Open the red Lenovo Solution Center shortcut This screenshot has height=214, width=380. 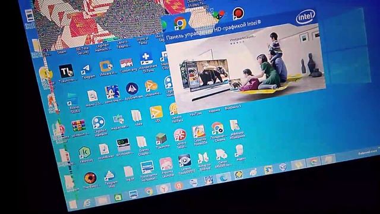pyautogui.click(x=180, y=135)
